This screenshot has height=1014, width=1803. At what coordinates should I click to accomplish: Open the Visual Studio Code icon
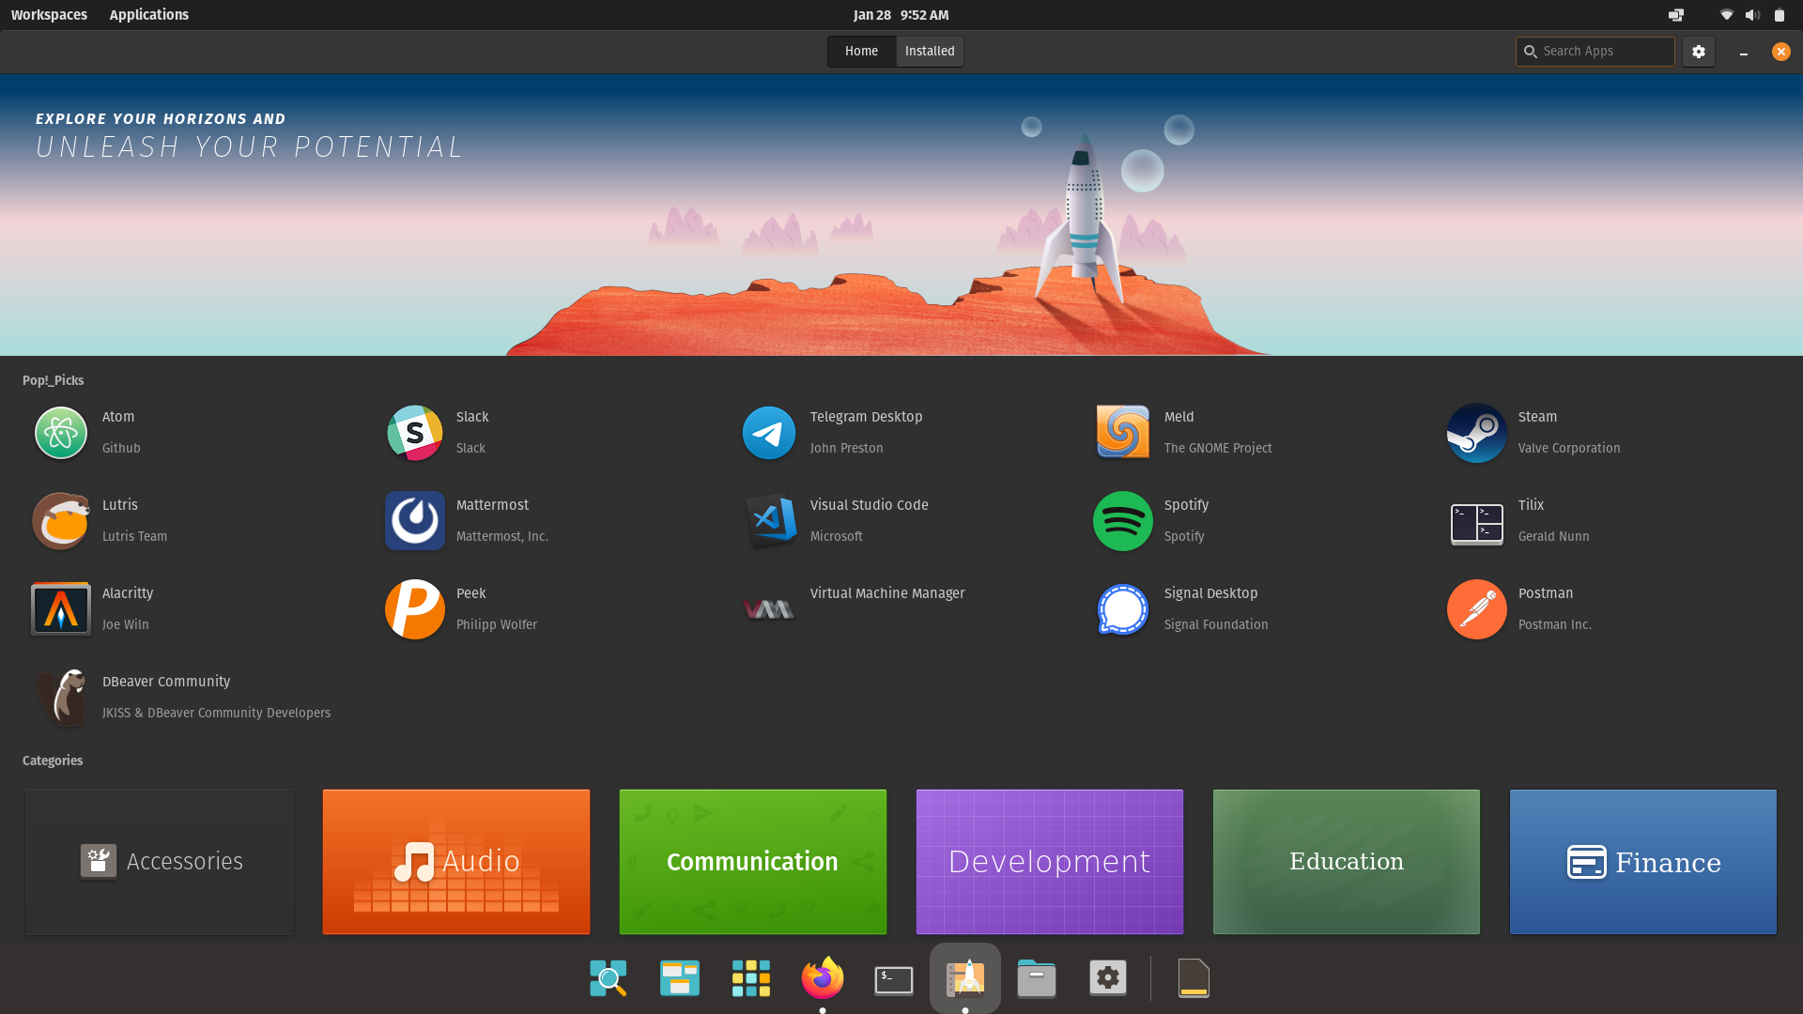tap(769, 521)
